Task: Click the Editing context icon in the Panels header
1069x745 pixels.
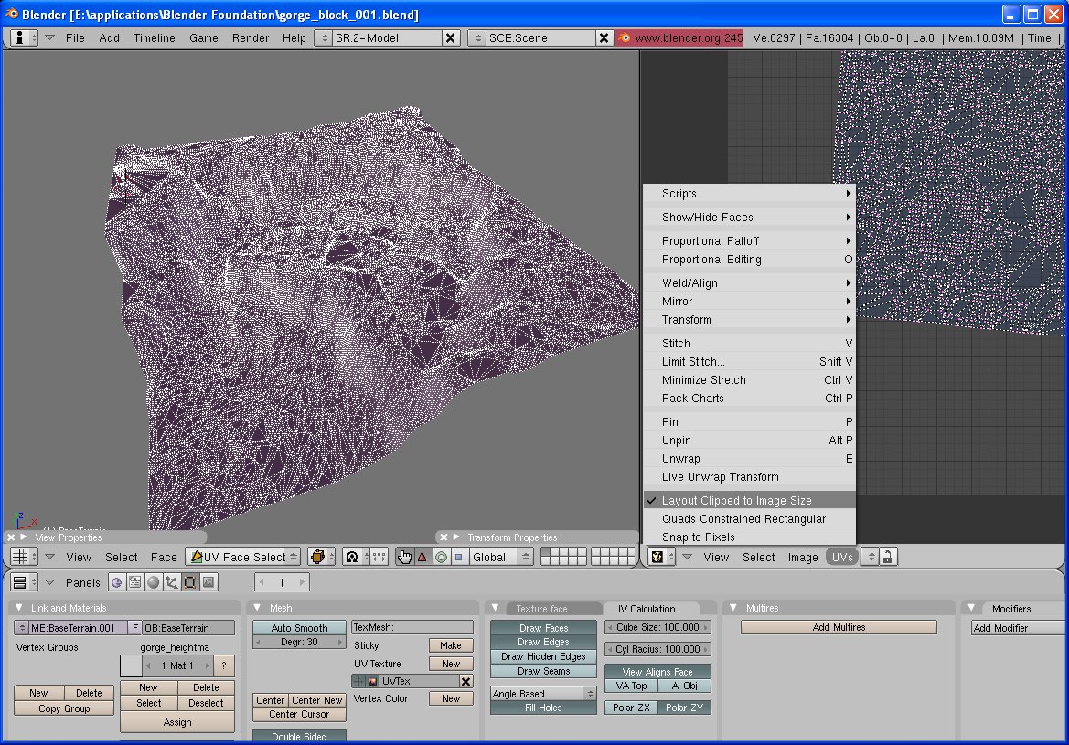Action: (190, 582)
